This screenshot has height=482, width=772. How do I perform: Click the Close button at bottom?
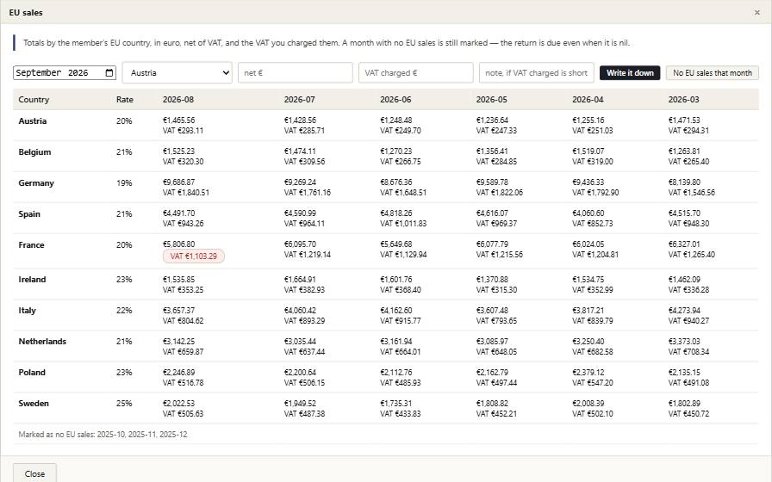34,473
